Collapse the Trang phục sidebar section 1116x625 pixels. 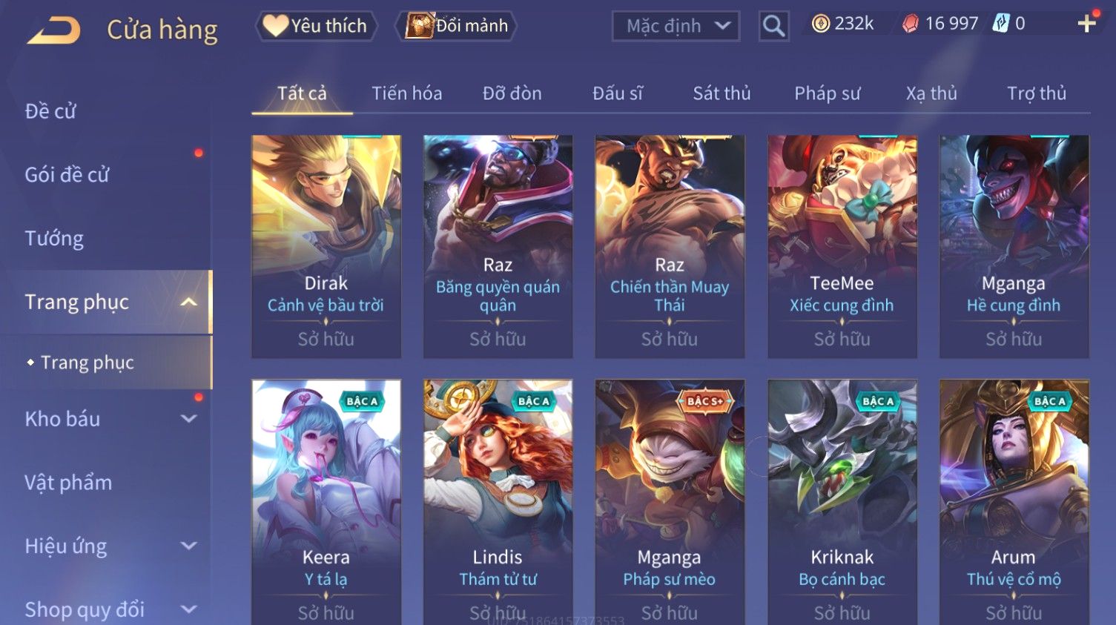point(189,302)
